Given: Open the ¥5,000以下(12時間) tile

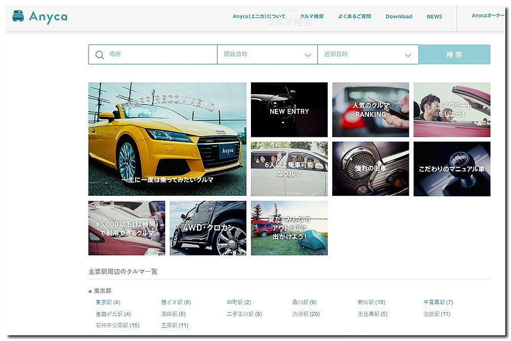Looking at the screenshot, I should (x=127, y=228).
